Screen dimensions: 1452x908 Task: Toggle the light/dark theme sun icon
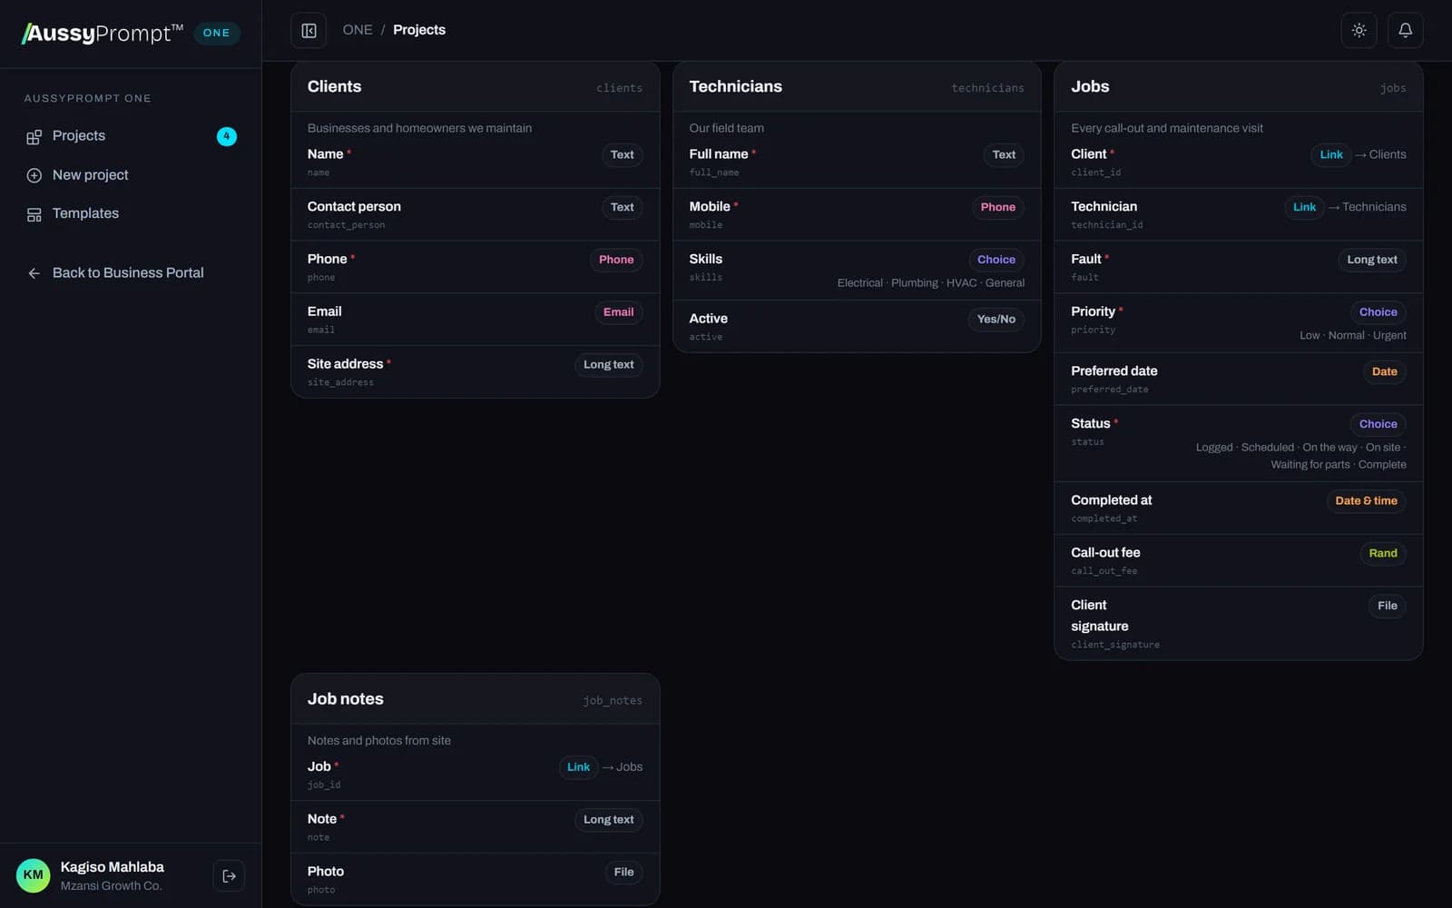click(1359, 30)
